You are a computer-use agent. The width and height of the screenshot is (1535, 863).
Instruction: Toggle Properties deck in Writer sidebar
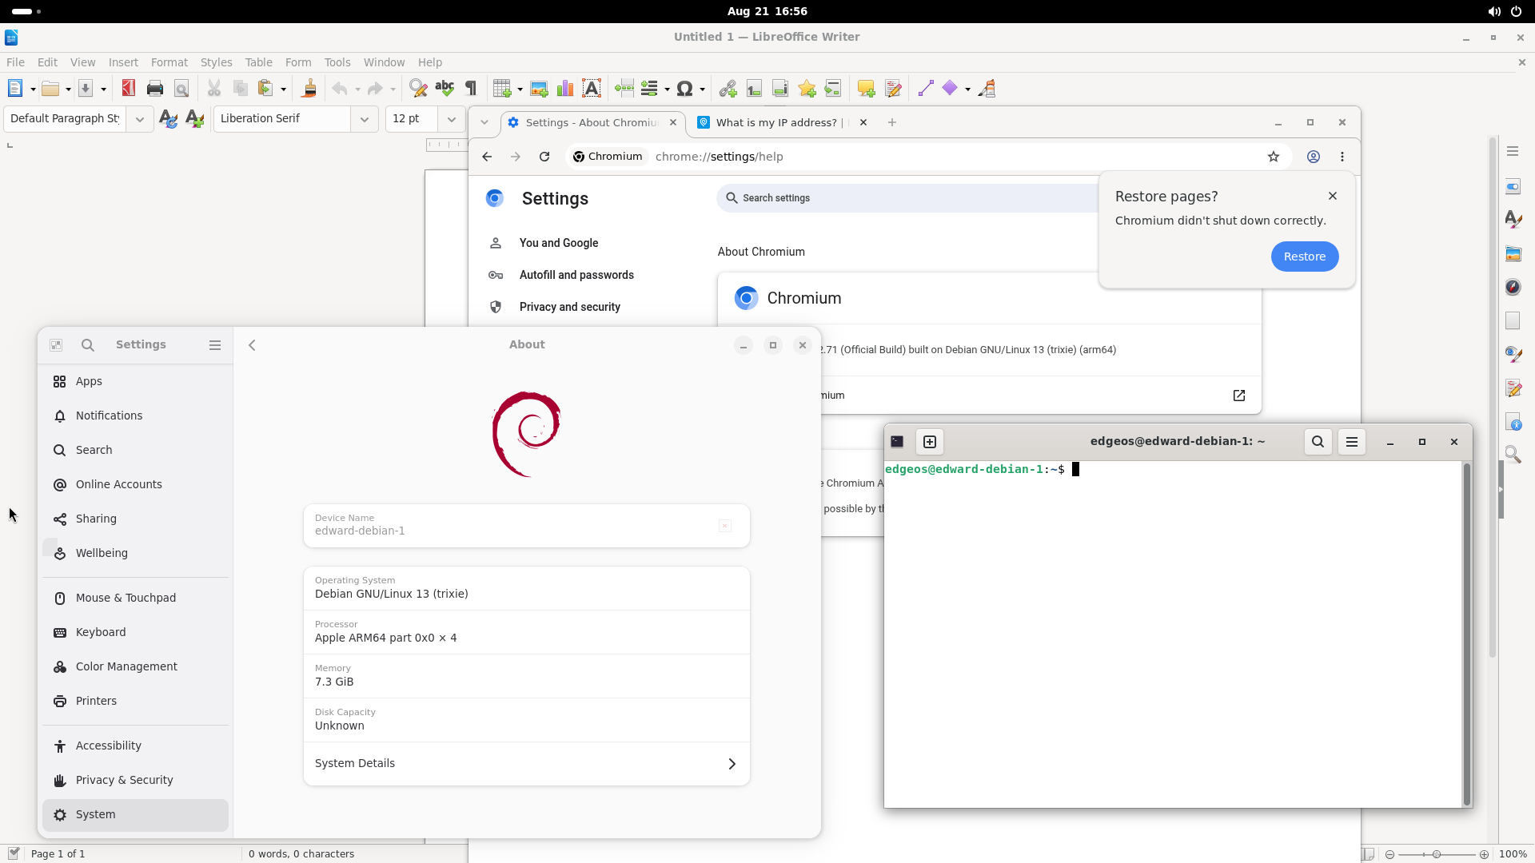click(x=1513, y=186)
